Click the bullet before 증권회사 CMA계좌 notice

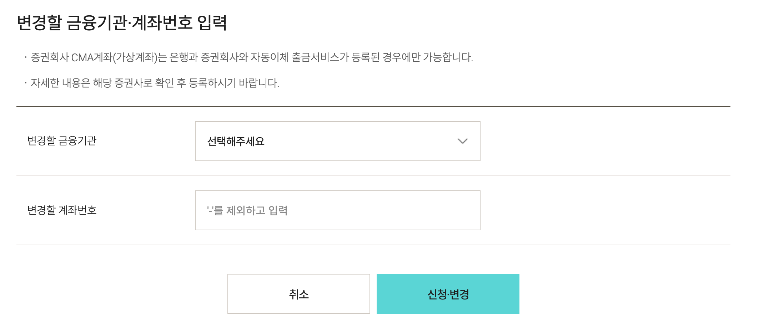(26, 57)
